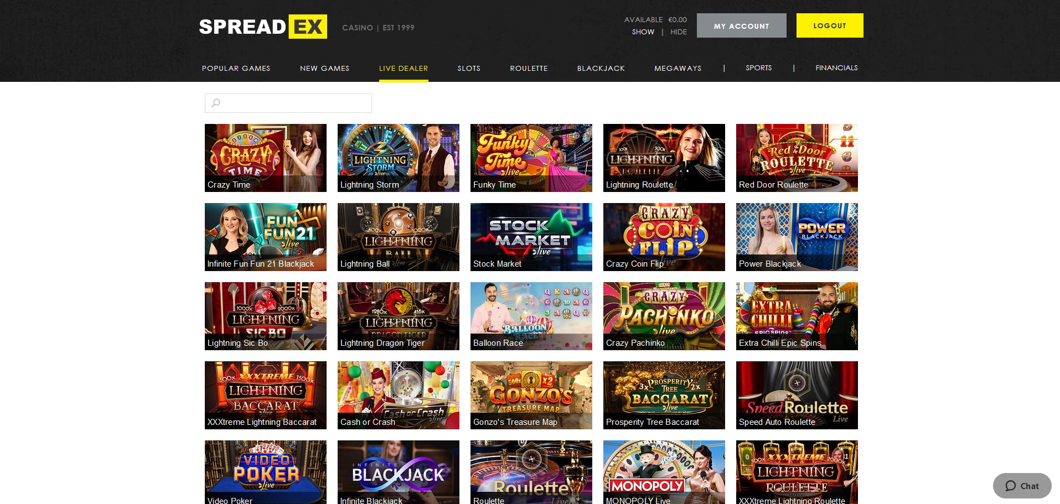Open Power Blackjack game

pyautogui.click(x=797, y=237)
